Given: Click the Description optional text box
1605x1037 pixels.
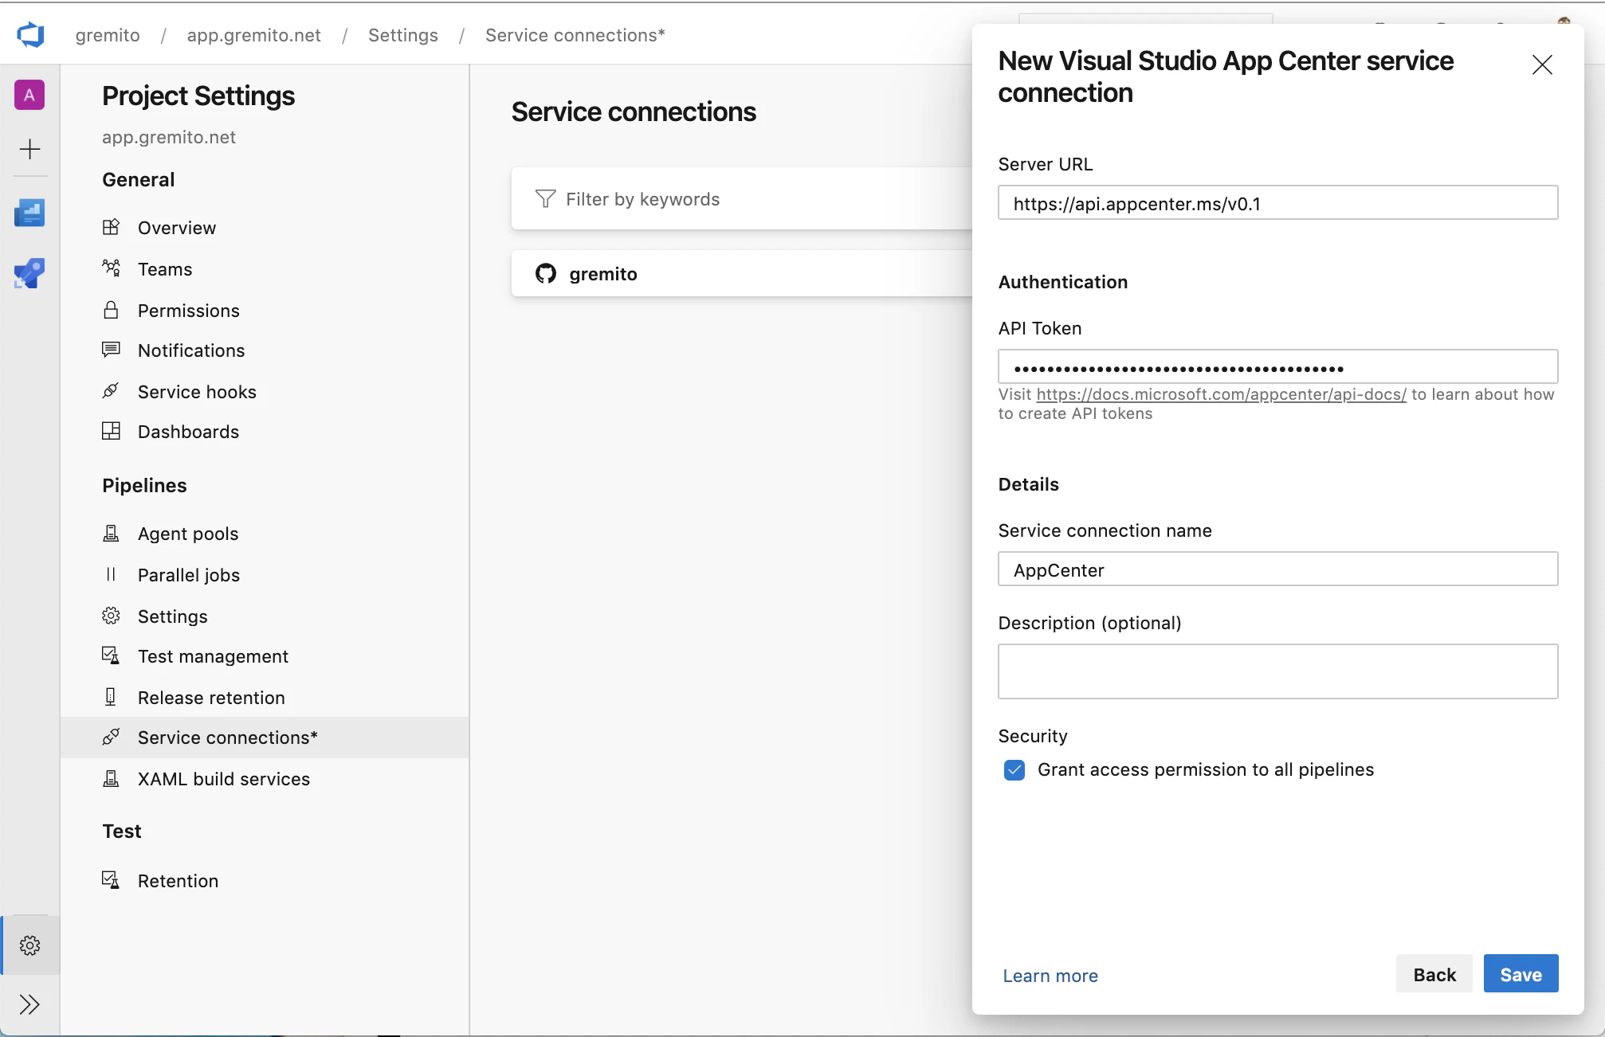Looking at the screenshot, I should pyautogui.click(x=1277, y=671).
